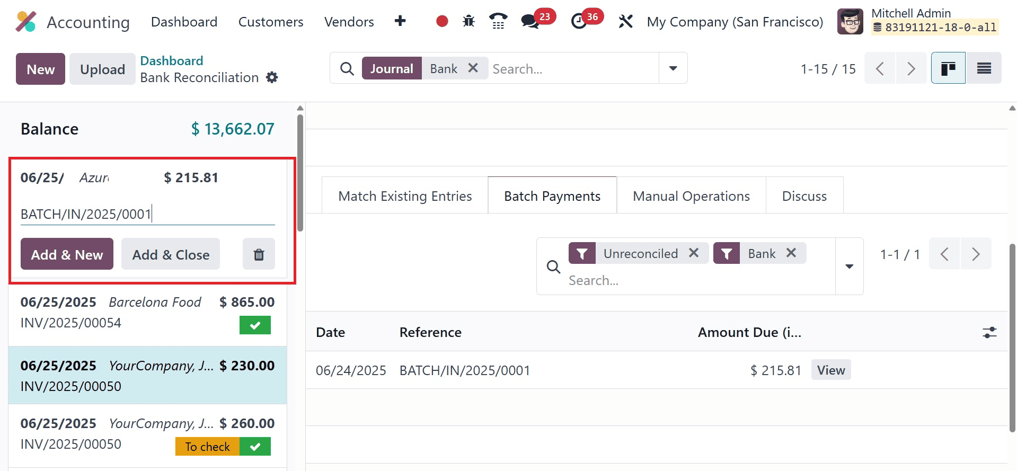Delete the statement line with trash icon
Viewport: 1017px width, 471px height.
(x=259, y=254)
